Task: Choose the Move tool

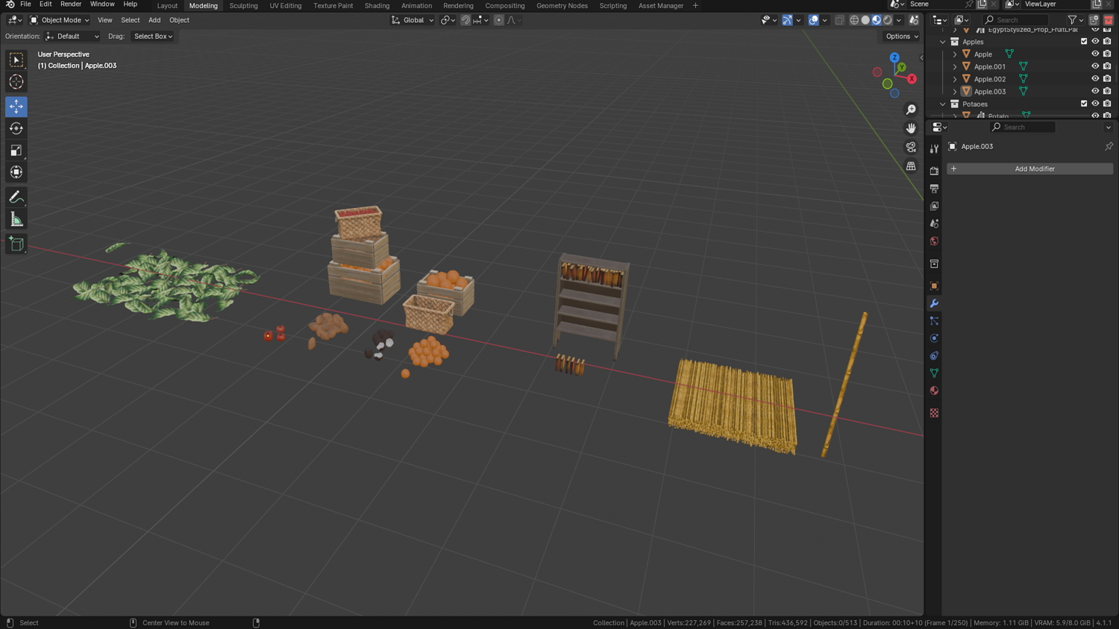Action: [x=16, y=107]
